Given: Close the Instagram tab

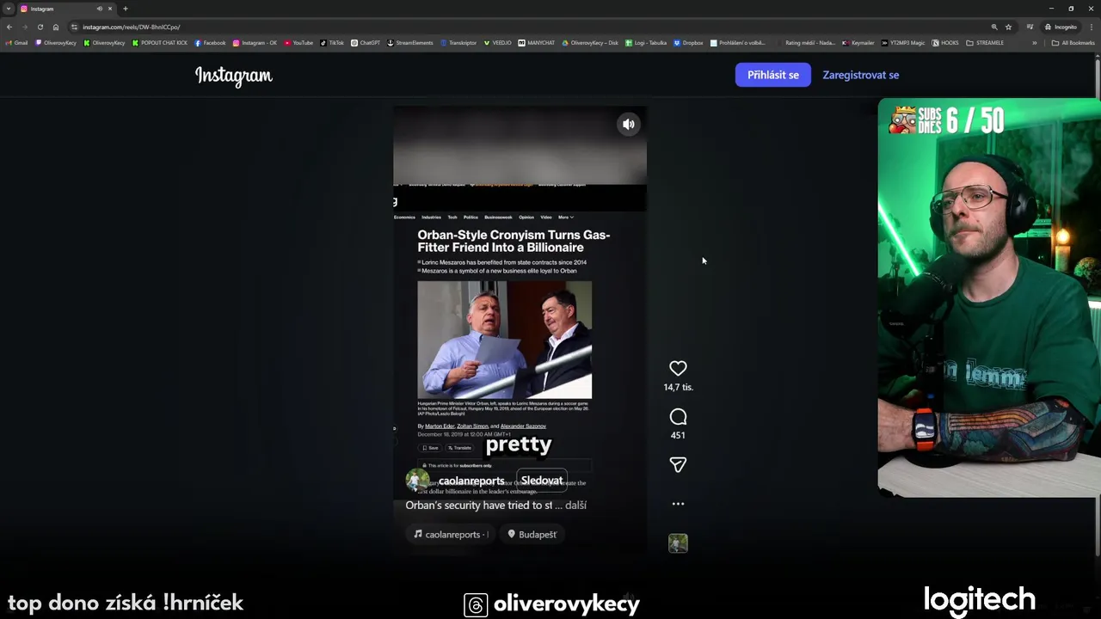Looking at the screenshot, I should [110, 9].
